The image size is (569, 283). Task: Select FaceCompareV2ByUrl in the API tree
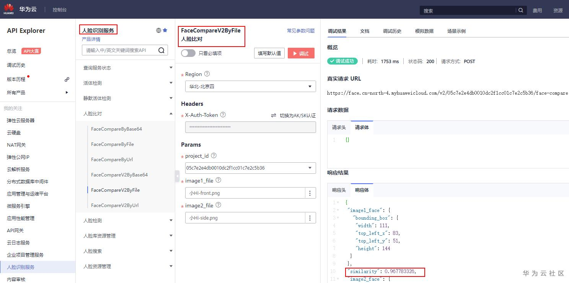pos(115,205)
